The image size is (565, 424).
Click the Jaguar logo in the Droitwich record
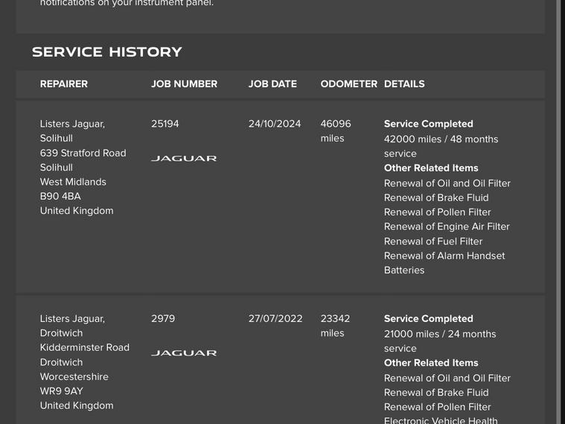(184, 353)
